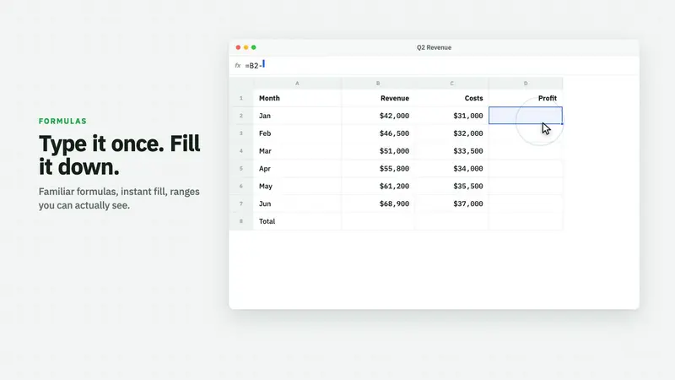Maximize the window with green button
This screenshot has width=675, height=380.
[254, 47]
